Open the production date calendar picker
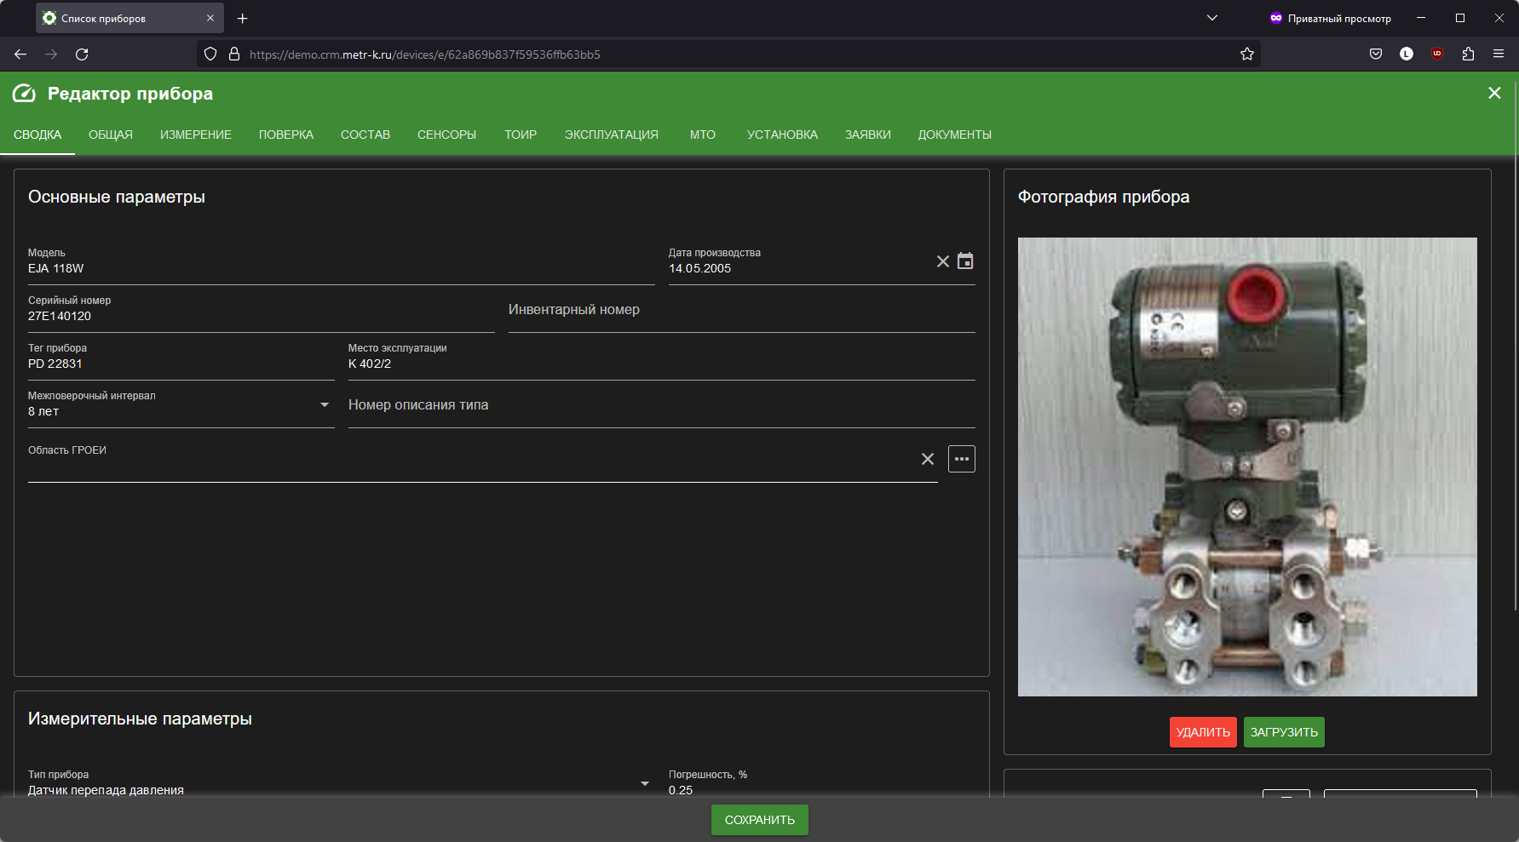This screenshot has width=1519, height=842. (x=965, y=261)
